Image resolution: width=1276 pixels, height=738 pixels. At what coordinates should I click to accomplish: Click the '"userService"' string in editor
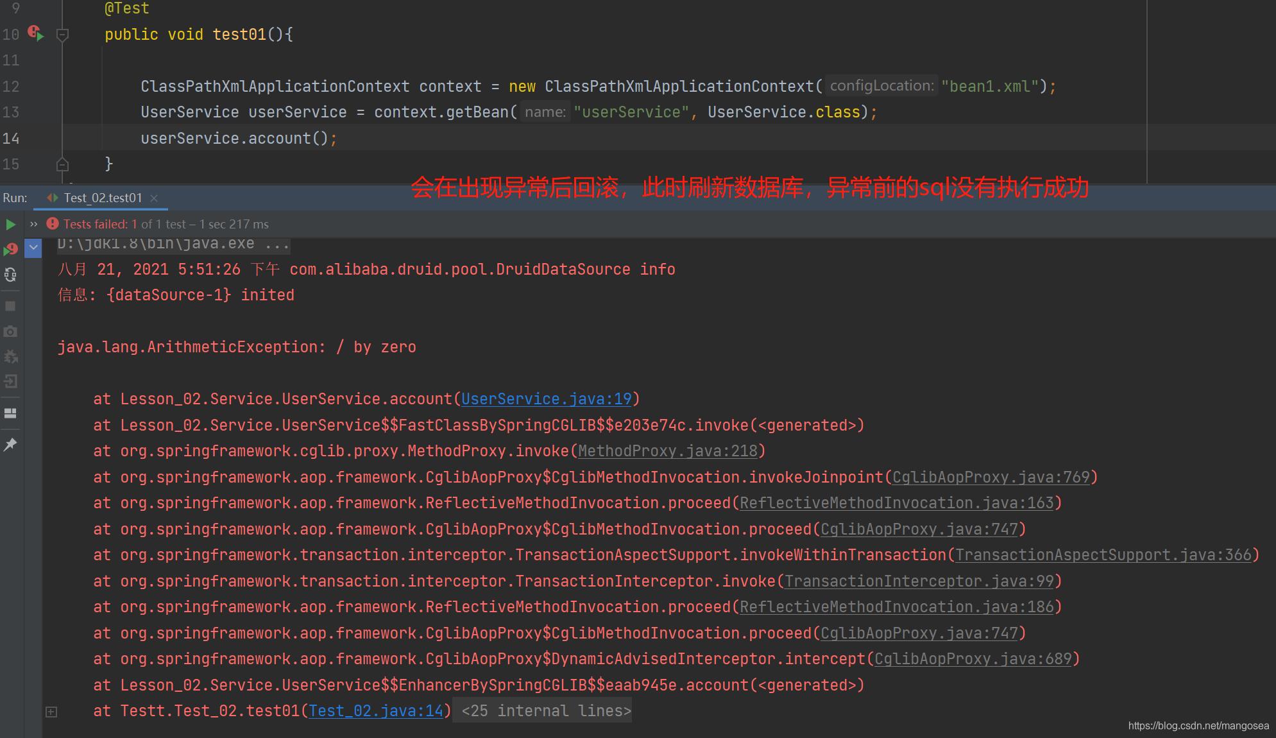point(631,112)
